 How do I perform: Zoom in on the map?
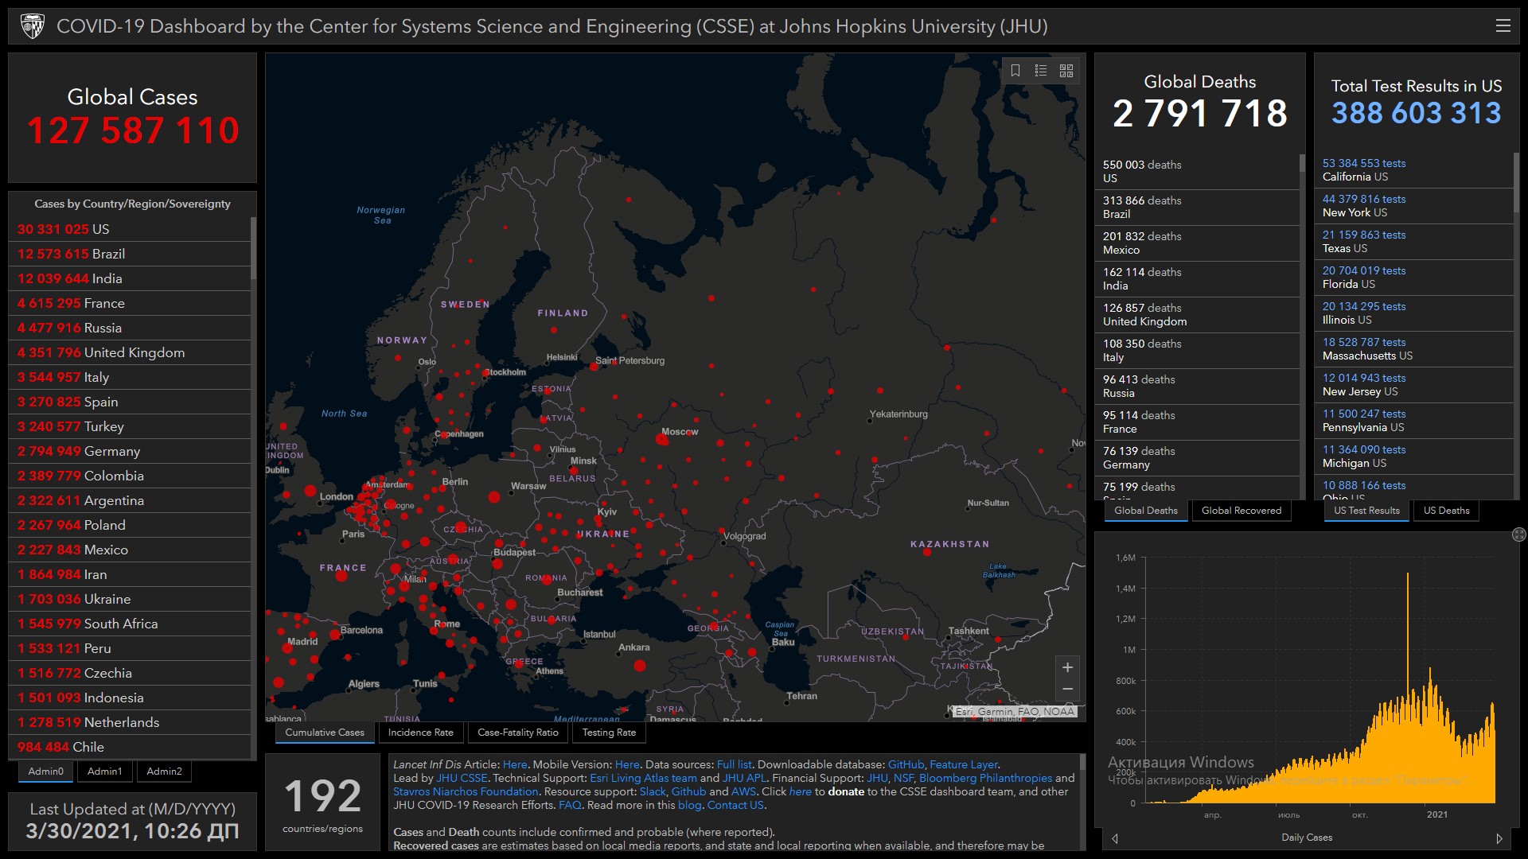pyautogui.click(x=1067, y=667)
